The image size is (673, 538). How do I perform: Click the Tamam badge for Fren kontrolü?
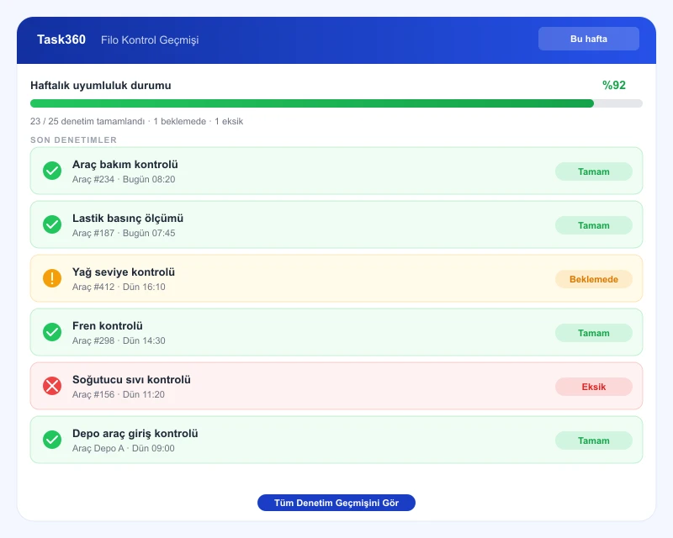click(594, 333)
